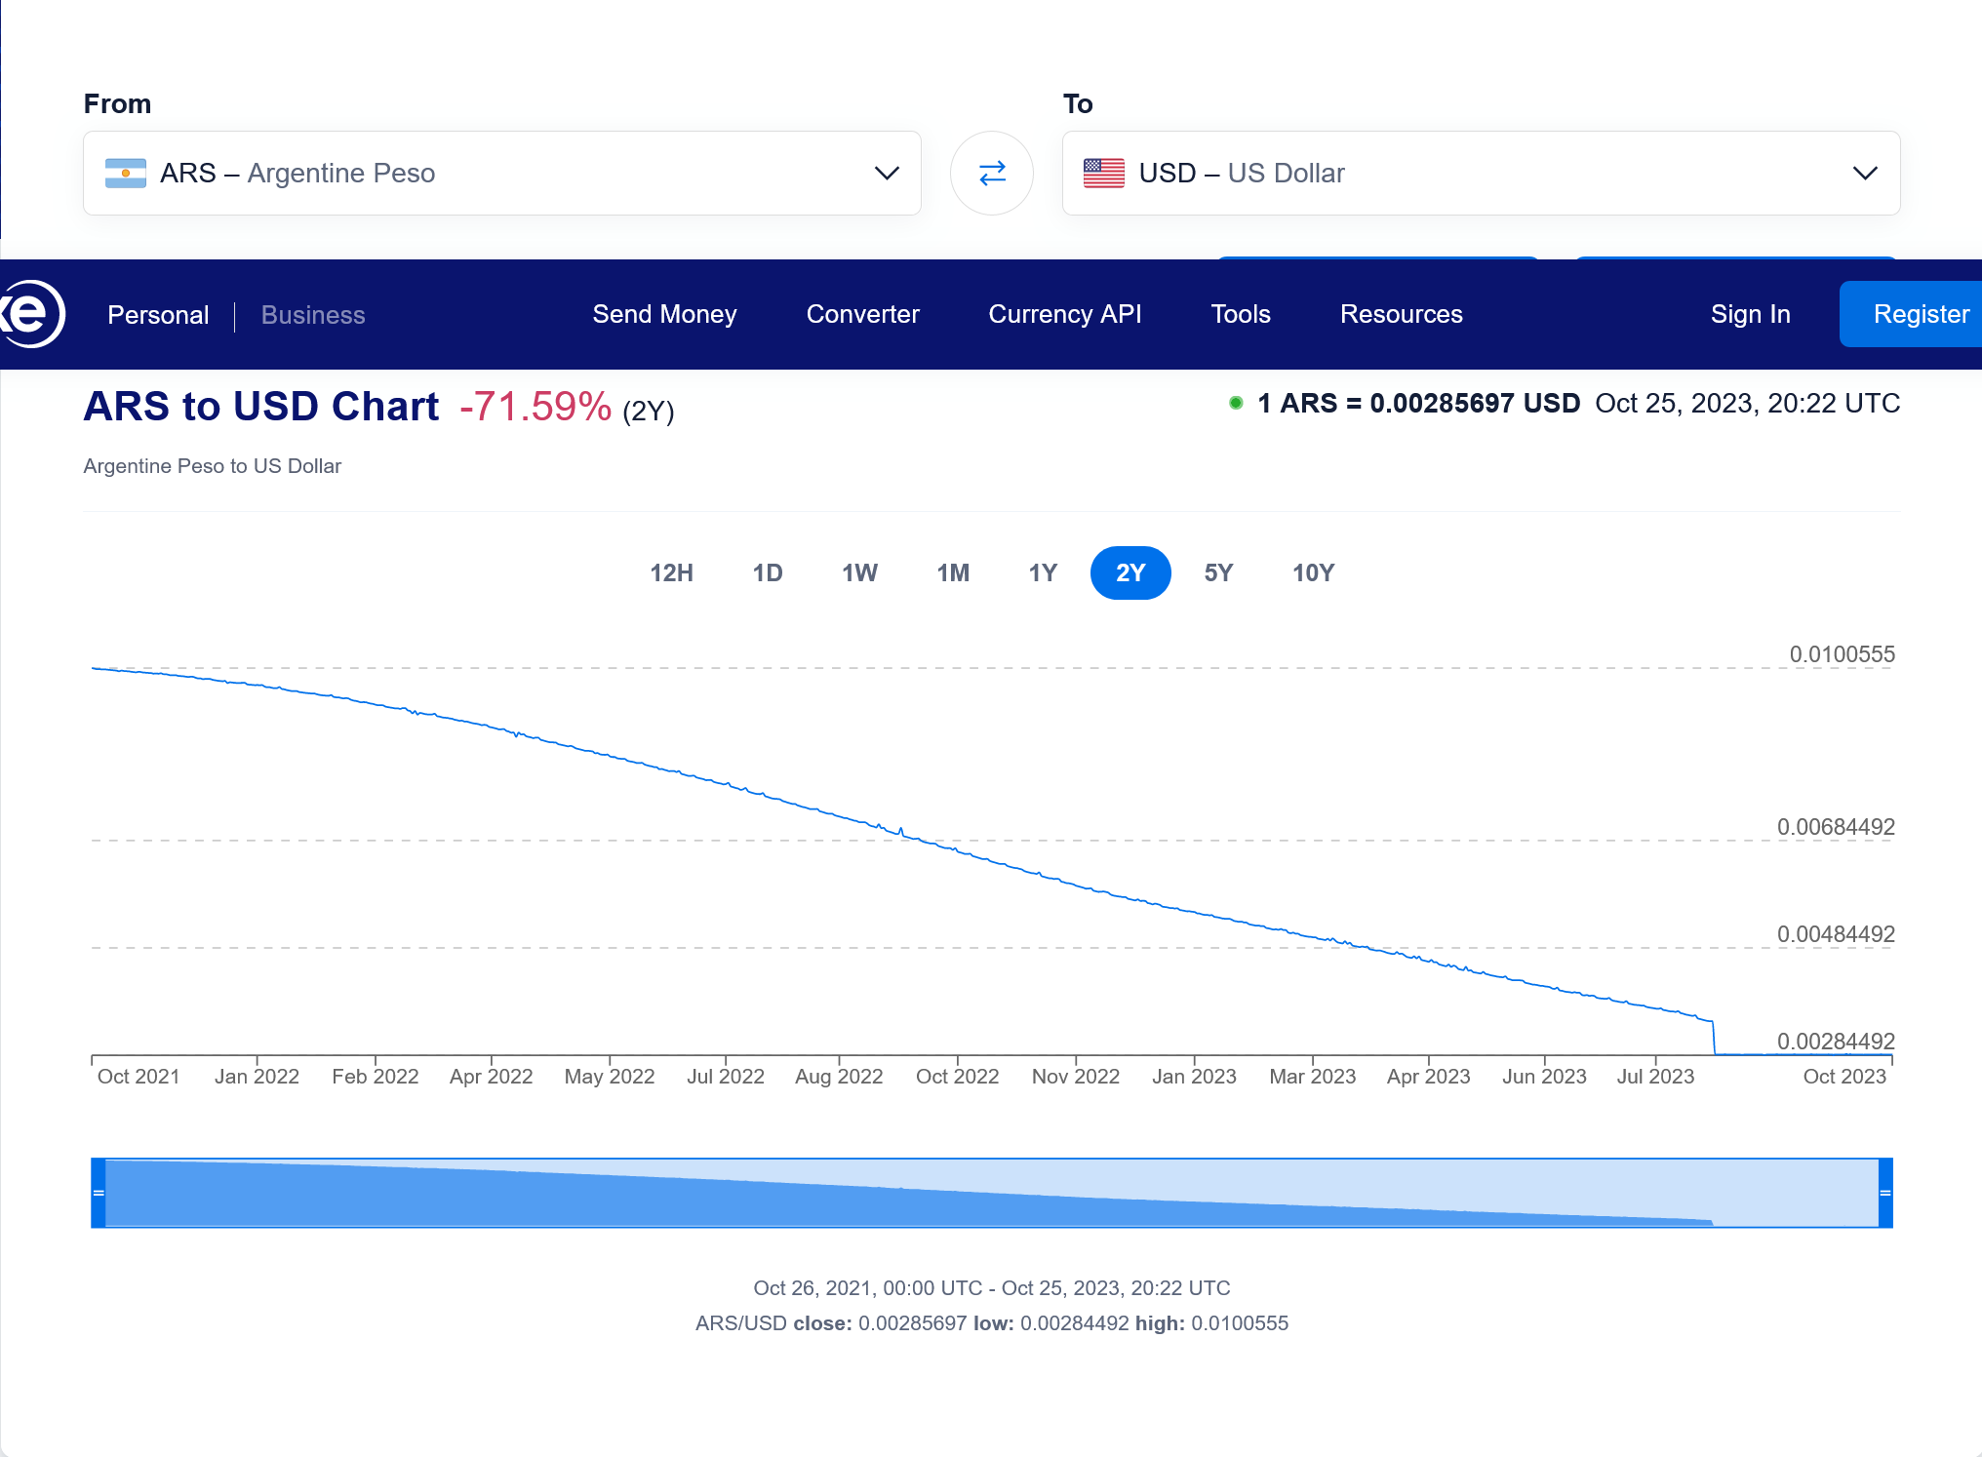Click the US flag icon
This screenshot has height=1457, width=1982.
(x=1104, y=174)
